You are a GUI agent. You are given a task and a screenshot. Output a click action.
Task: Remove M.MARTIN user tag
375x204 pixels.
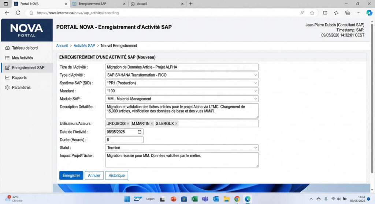(x=152, y=123)
